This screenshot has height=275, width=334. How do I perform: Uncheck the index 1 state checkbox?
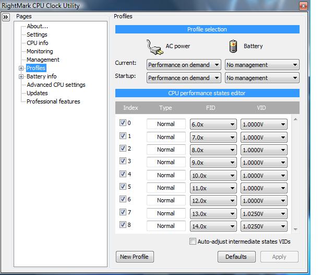tap(123, 135)
